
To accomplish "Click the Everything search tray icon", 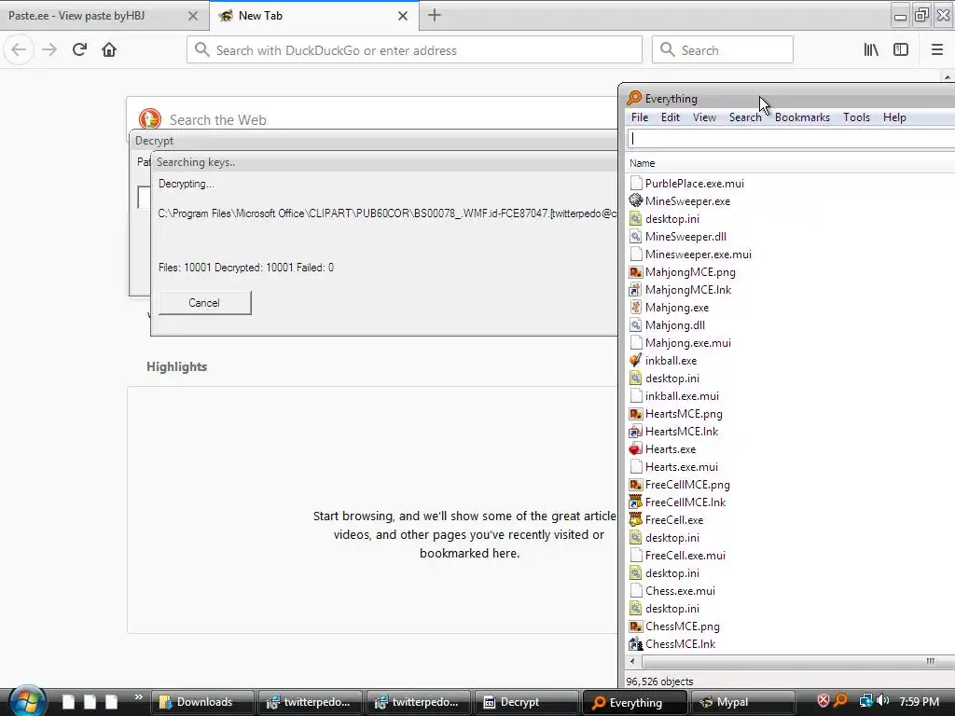I will [840, 701].
